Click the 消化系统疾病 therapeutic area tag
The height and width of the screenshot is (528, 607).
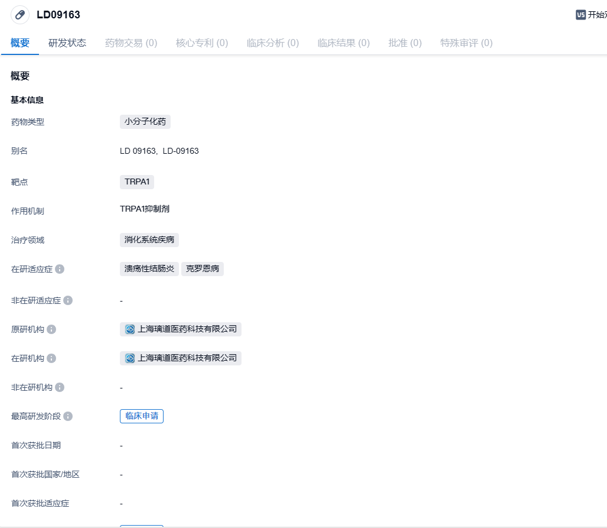pyautogui.click(x=149, y=240)
